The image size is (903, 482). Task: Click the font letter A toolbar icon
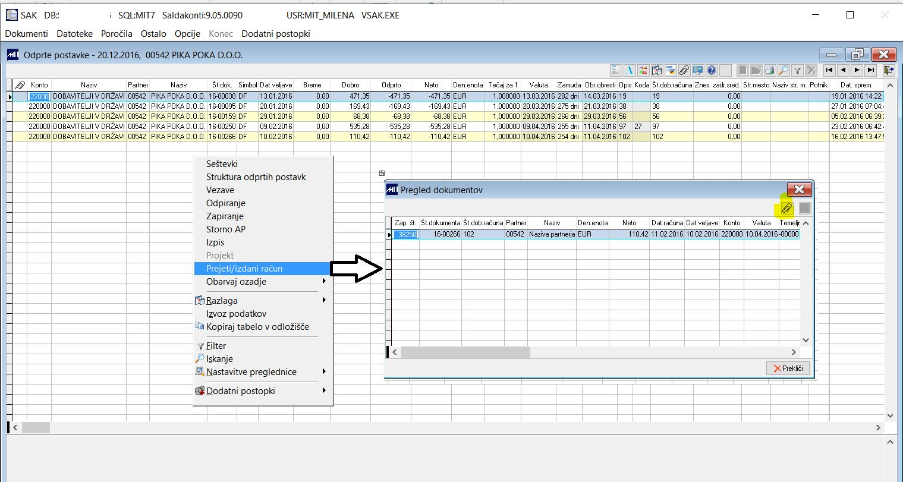click(x=630, y=70)
